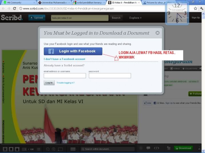Toggle fullscreen view icon in toolbar
The image size is (205, 153).
tap(60, 149)
